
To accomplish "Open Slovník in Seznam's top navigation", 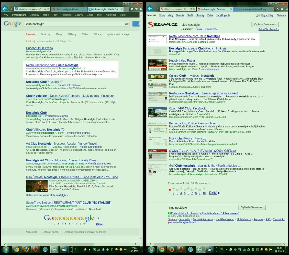I will click(x=180, y=15).
